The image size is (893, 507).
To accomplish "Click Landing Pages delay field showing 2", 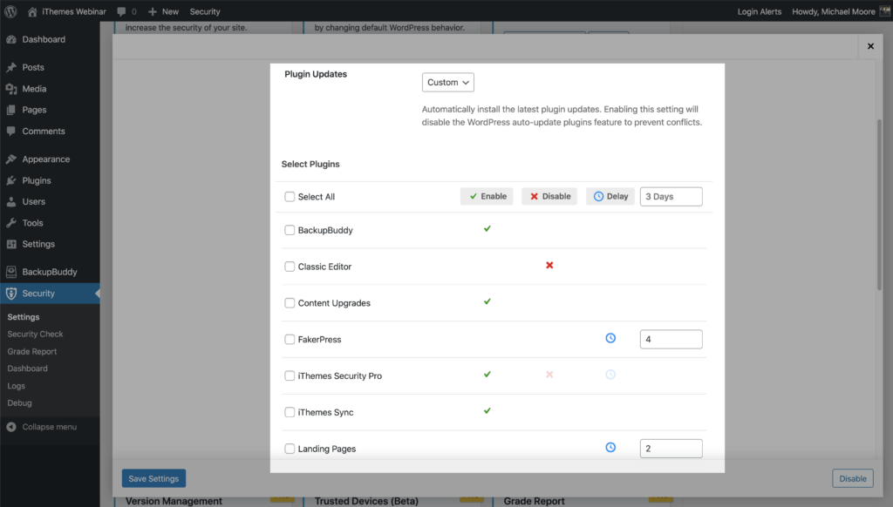I will click(671, 449).
